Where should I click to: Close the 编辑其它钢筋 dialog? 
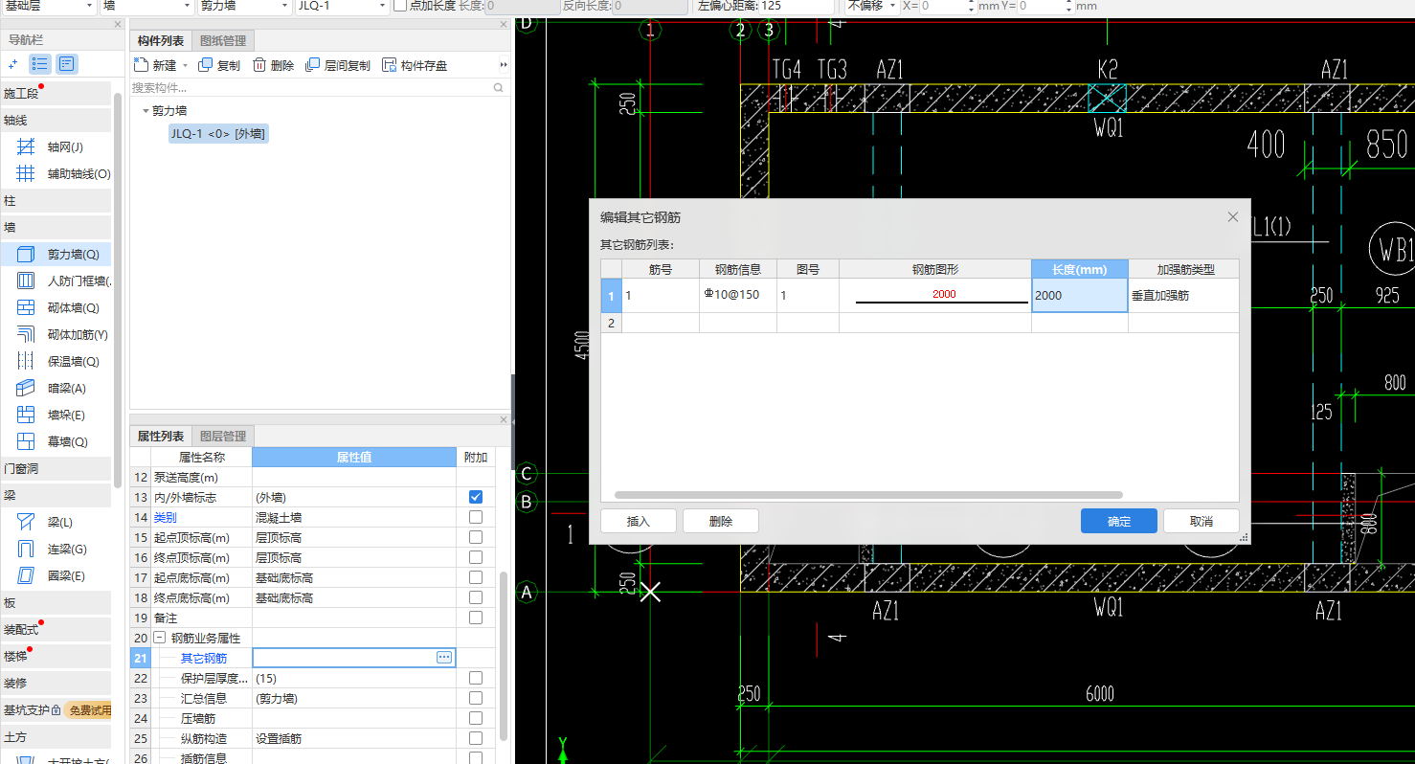1233,217
